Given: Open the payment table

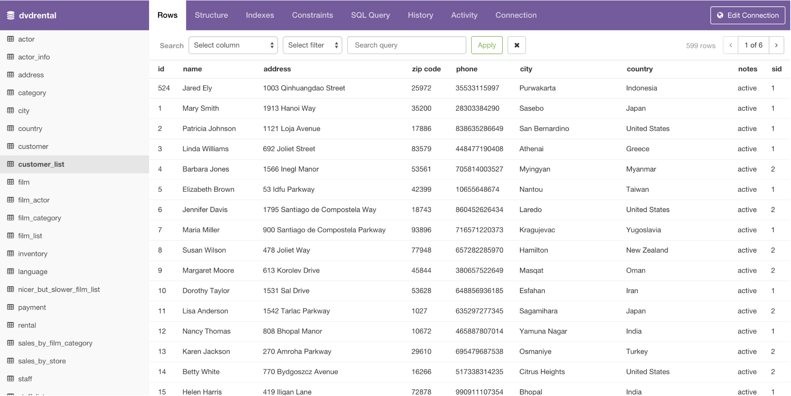Looking at the screenshot, I should 74,307.
